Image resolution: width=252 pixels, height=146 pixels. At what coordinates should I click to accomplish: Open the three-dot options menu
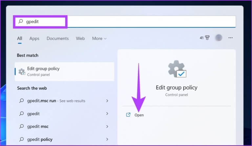coord(230,38)
